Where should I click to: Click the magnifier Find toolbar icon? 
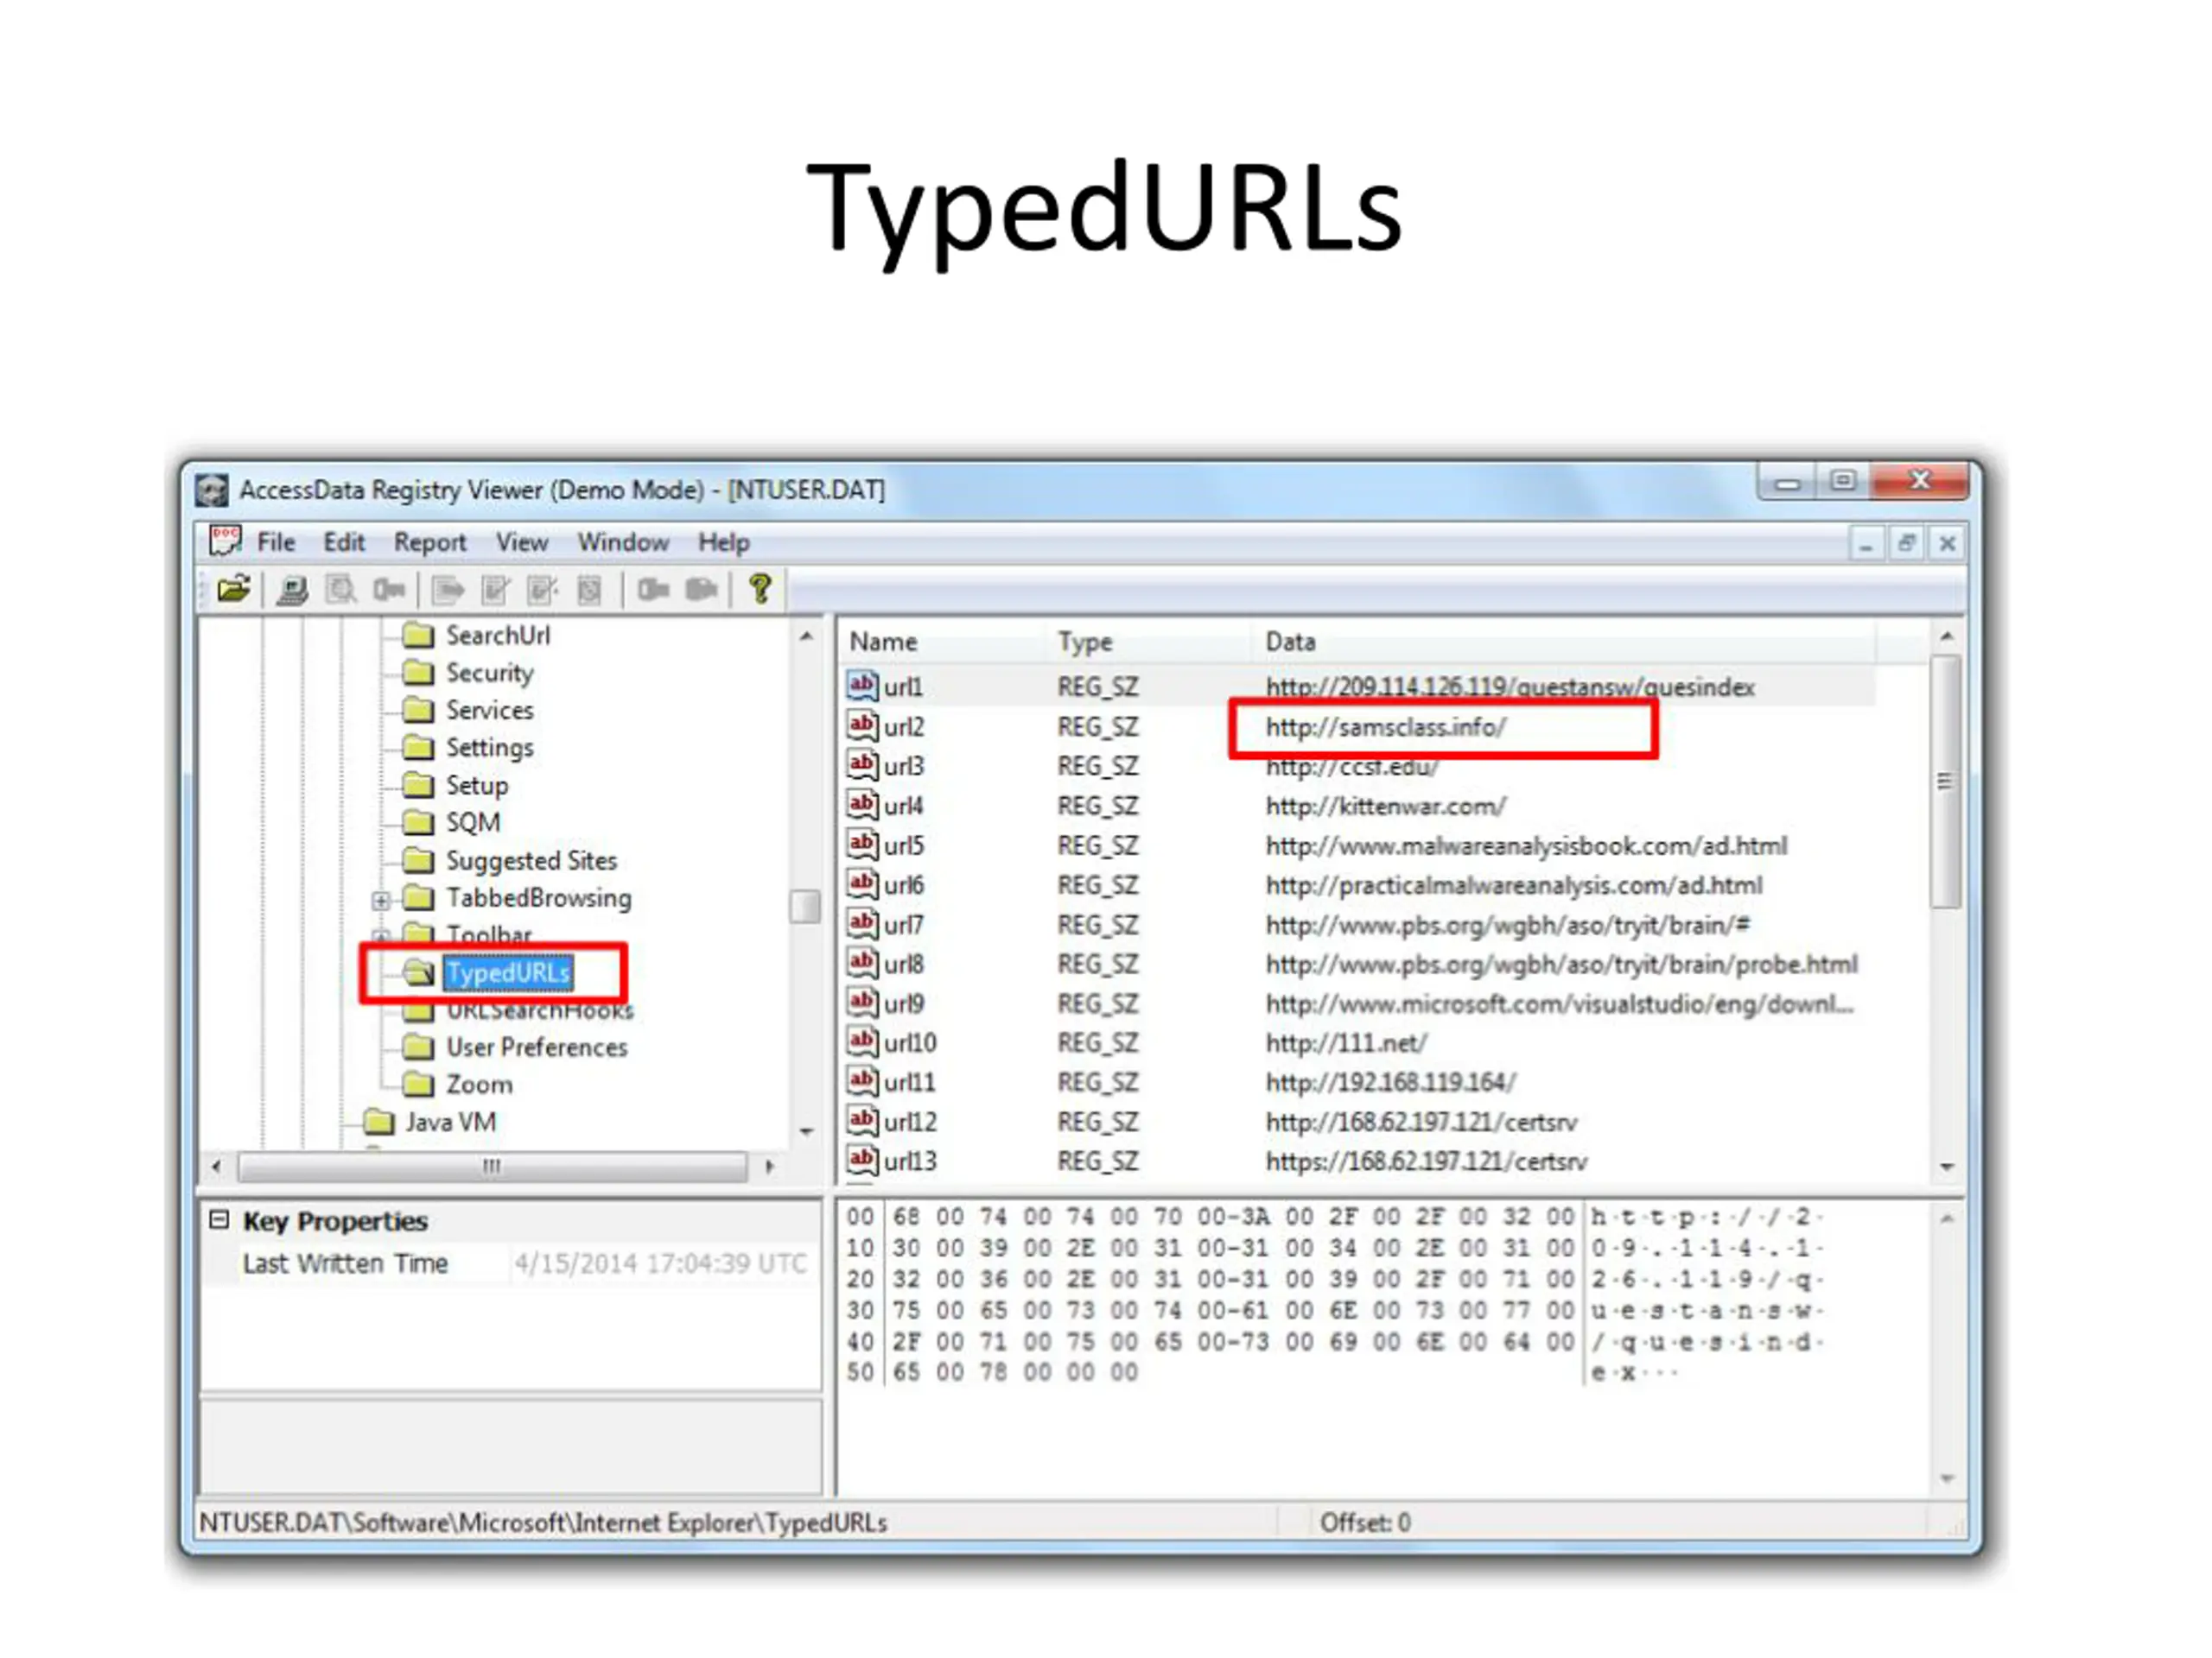(341, 590)
